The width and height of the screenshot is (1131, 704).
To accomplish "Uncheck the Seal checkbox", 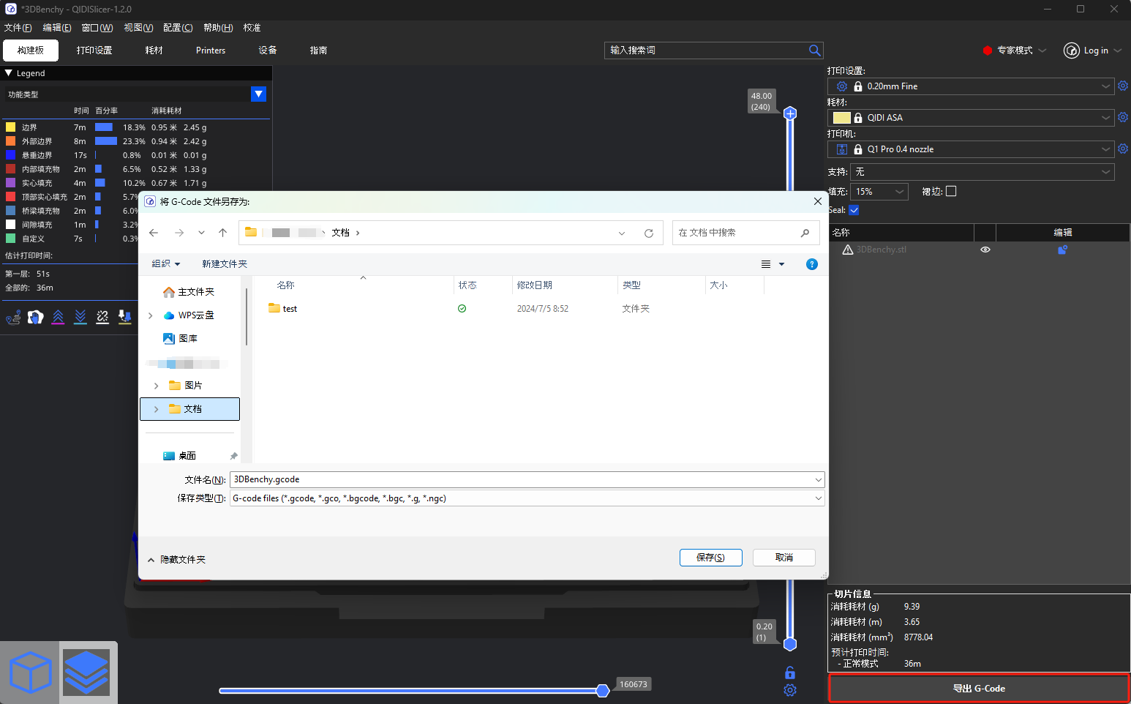I will tap(854, 210).
